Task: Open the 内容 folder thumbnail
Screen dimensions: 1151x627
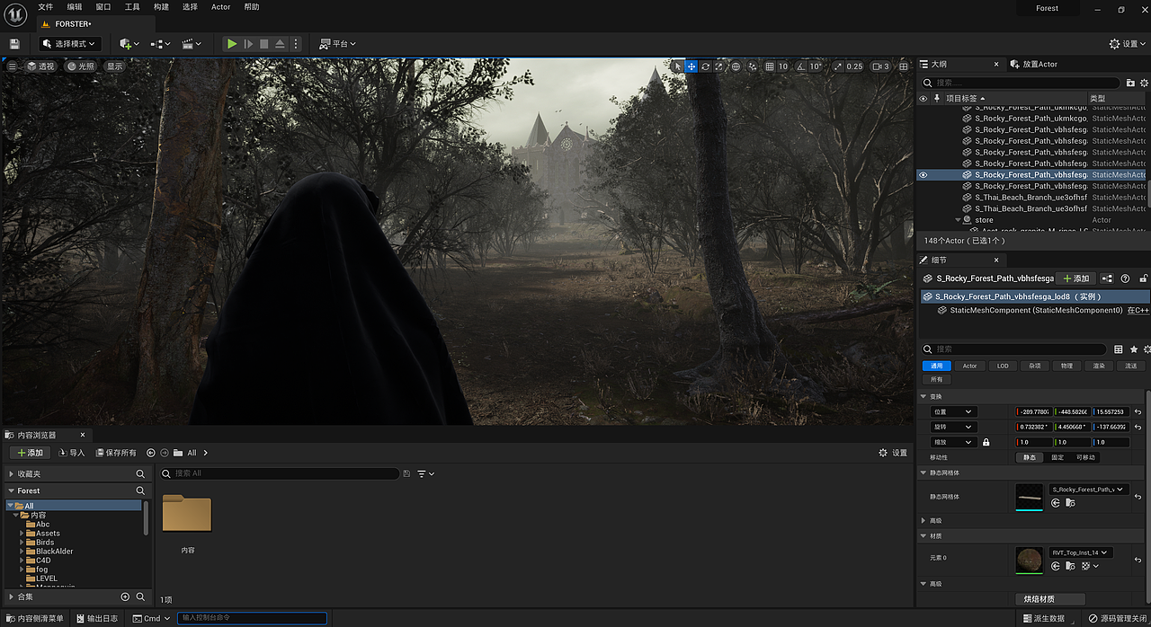Action: (187, 515)
